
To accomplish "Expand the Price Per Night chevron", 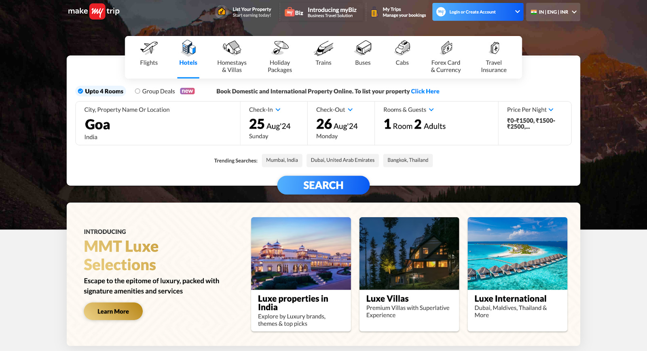I will pos(551,109).
